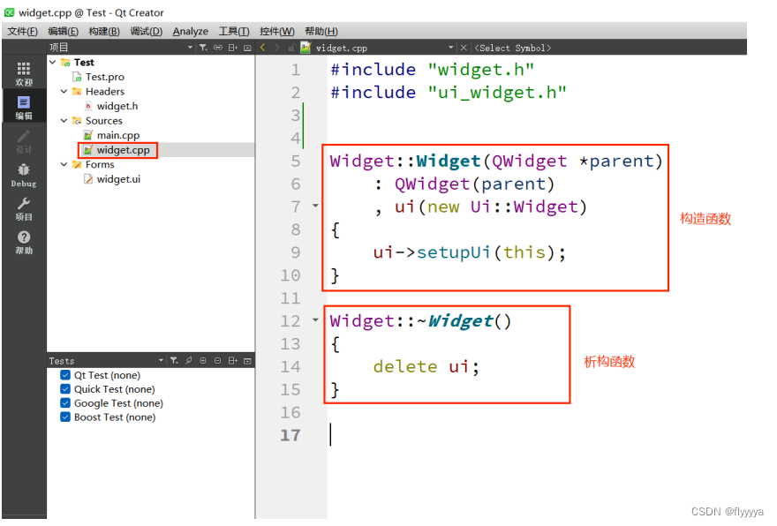Select widget.ui under Forms

(x=118, y=179)
